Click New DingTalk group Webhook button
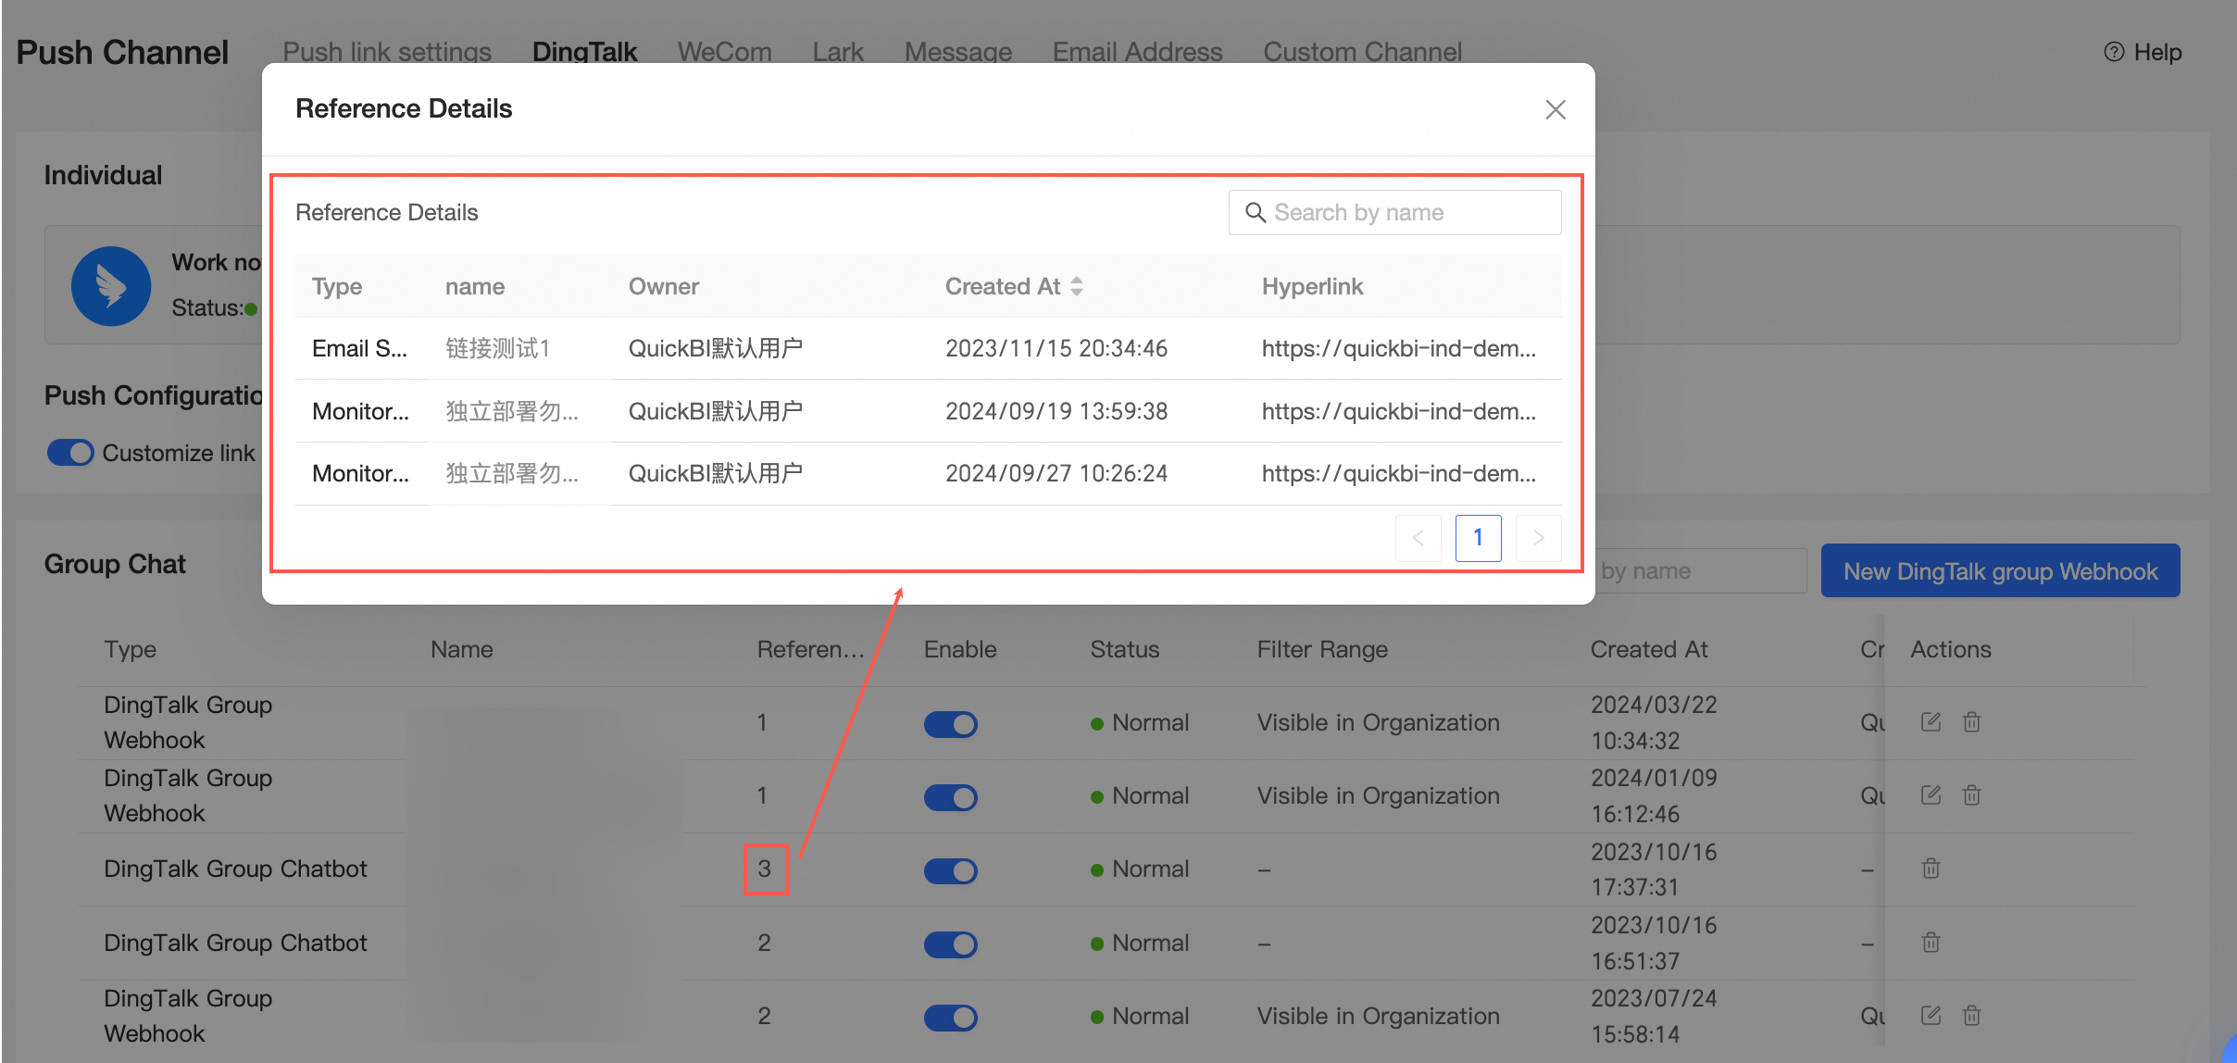The height and width of the screenshot is (1063, 2237). click(x=2000, y=570)
